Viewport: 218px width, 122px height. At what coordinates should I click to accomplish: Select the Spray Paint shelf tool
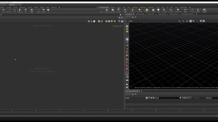click(20, 11)
